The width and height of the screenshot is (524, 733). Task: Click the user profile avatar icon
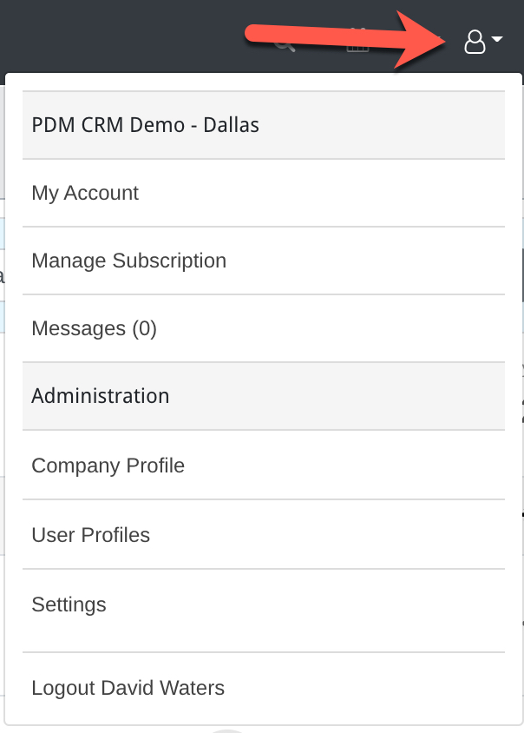(475, 42)
